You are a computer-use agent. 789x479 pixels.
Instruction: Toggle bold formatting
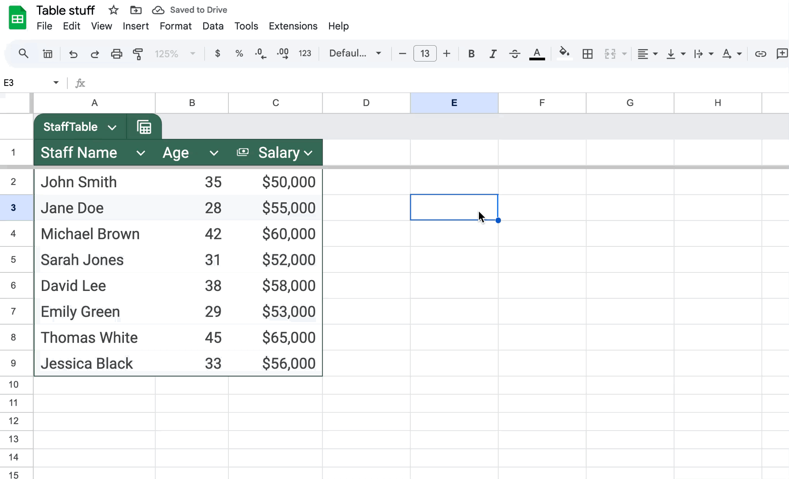[471, 54]
